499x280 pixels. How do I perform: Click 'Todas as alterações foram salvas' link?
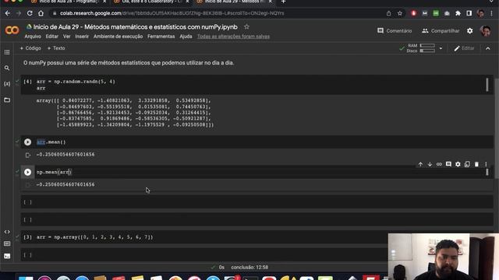[233, 37]
